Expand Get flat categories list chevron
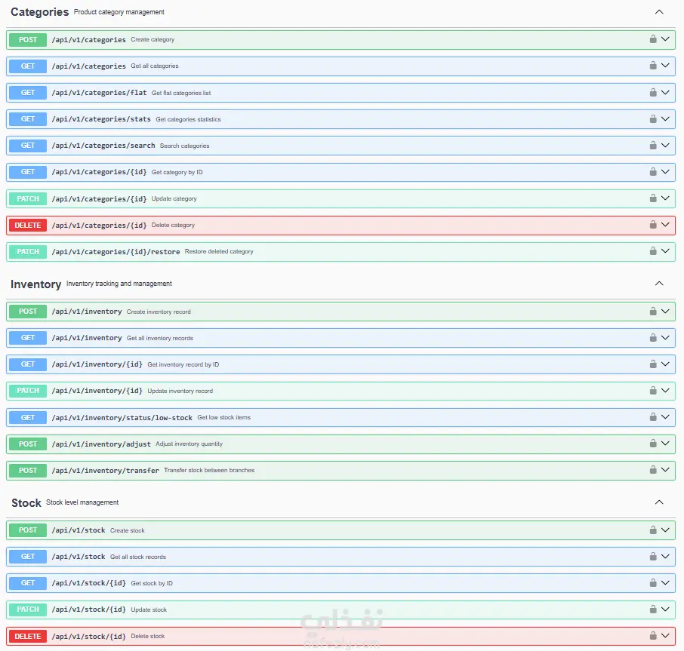 (x=665, y=92)
